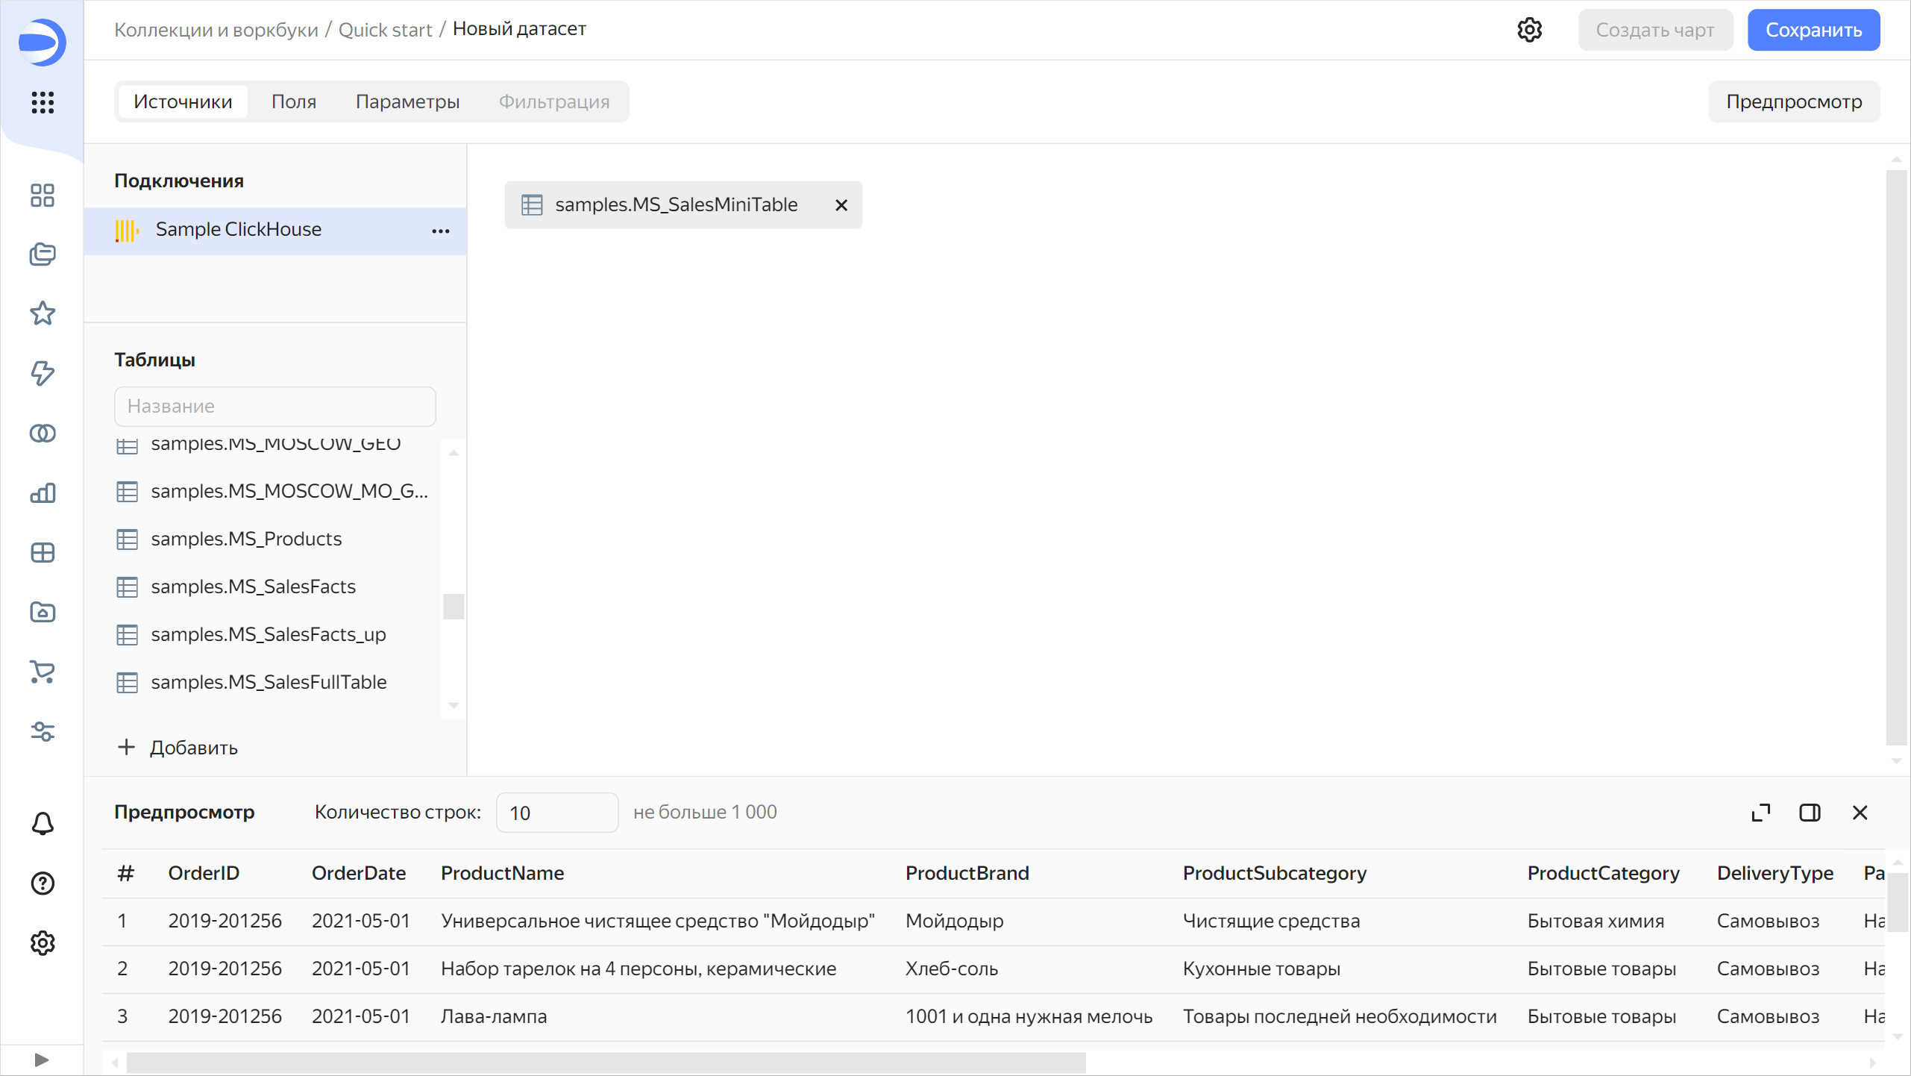Toggle the preview side panel layout
1911x1076 pixels.
(x=1810, y=812)
